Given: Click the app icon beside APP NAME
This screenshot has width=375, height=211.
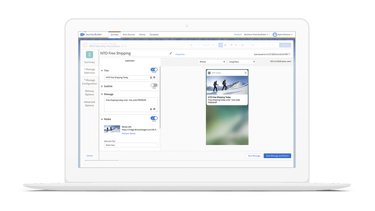Looking at the screenshot, I should [x=209, y=73].
